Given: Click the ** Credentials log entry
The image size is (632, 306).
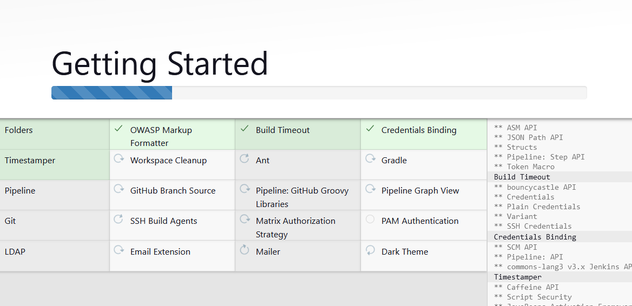Looking at the screenshot, I should [524, 197].
